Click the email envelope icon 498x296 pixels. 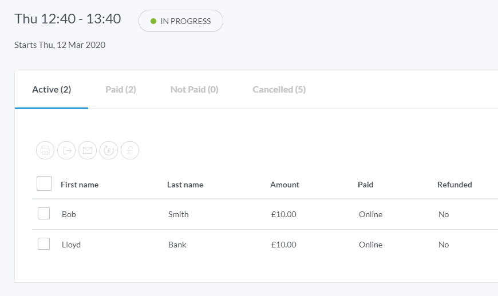[88, 151]
